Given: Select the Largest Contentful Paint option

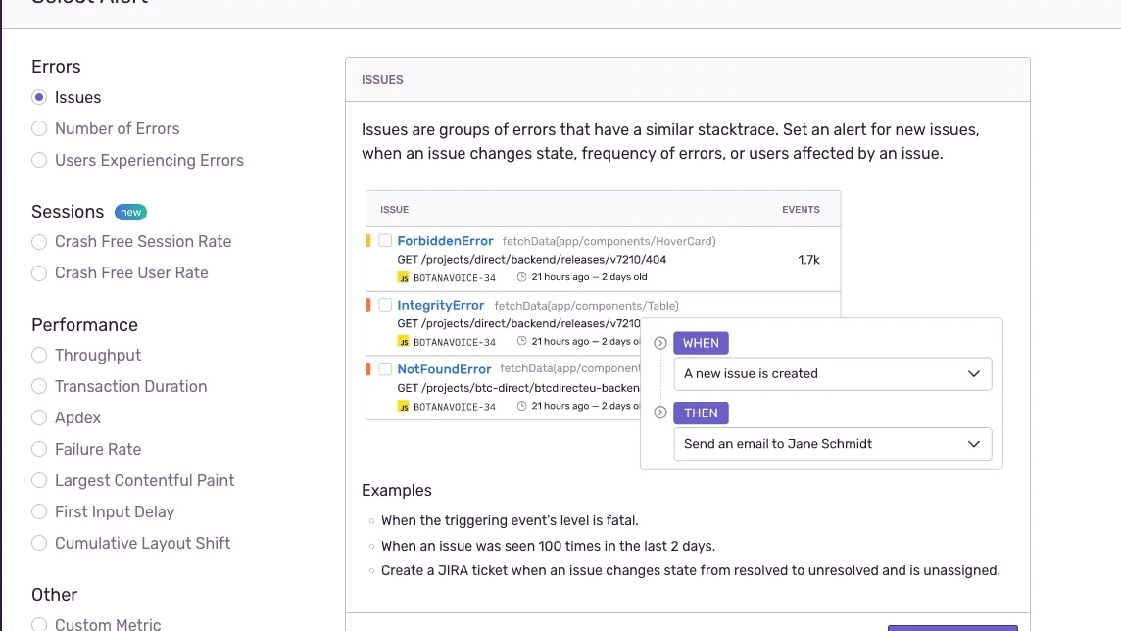Looking at the screenshot, I should [x=39, y=480].
